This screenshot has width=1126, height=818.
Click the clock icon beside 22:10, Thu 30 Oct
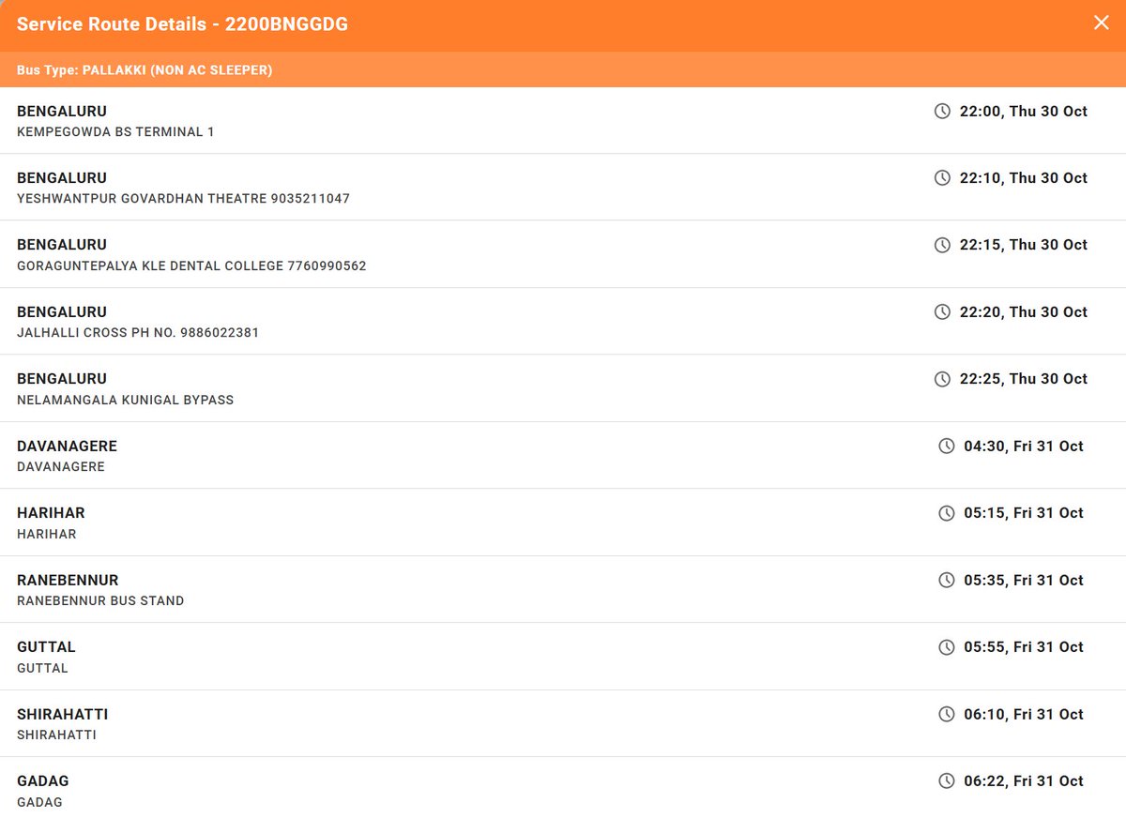(942, 178)
